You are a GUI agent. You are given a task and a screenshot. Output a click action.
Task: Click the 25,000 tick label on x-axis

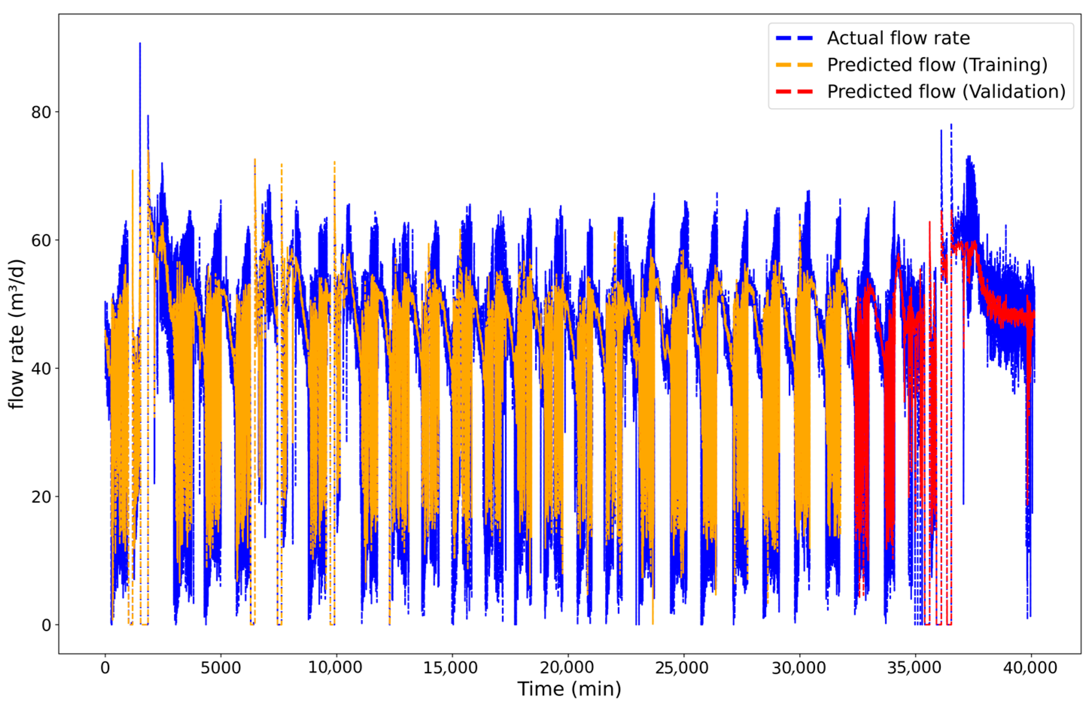pyautogui.click(x=683, y=668)
